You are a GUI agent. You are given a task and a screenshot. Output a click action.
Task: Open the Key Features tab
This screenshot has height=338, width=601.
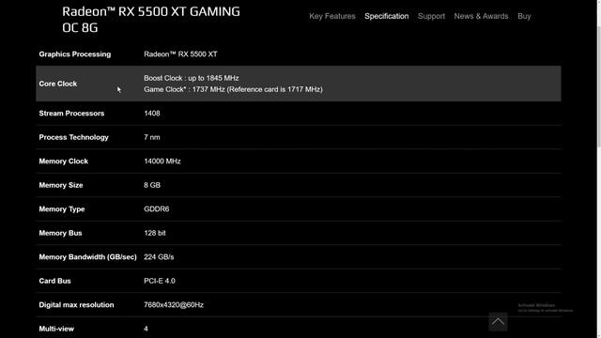[x=331, y=16]
